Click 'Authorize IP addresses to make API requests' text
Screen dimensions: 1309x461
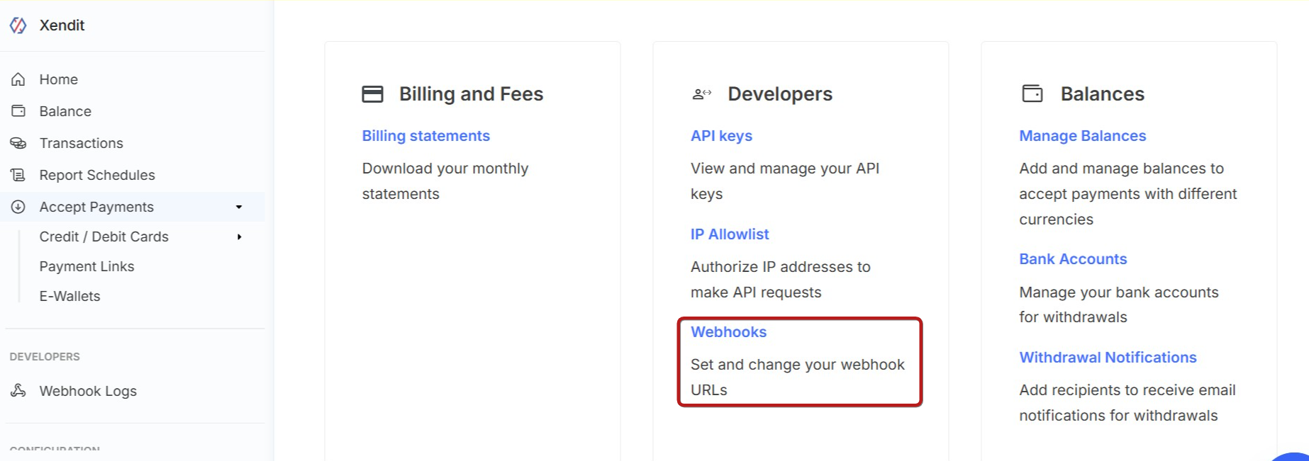[781, 280]
